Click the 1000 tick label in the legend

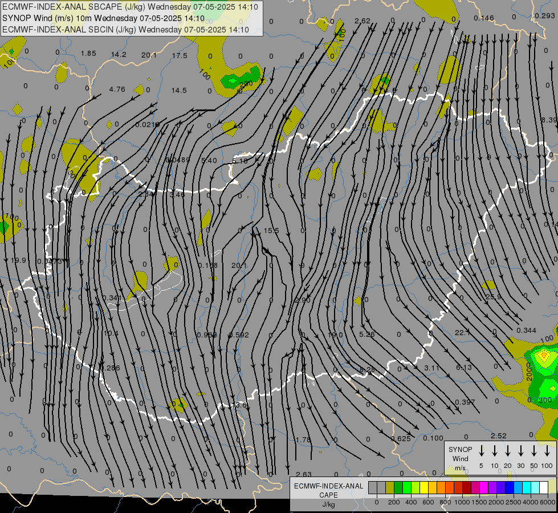462,502
